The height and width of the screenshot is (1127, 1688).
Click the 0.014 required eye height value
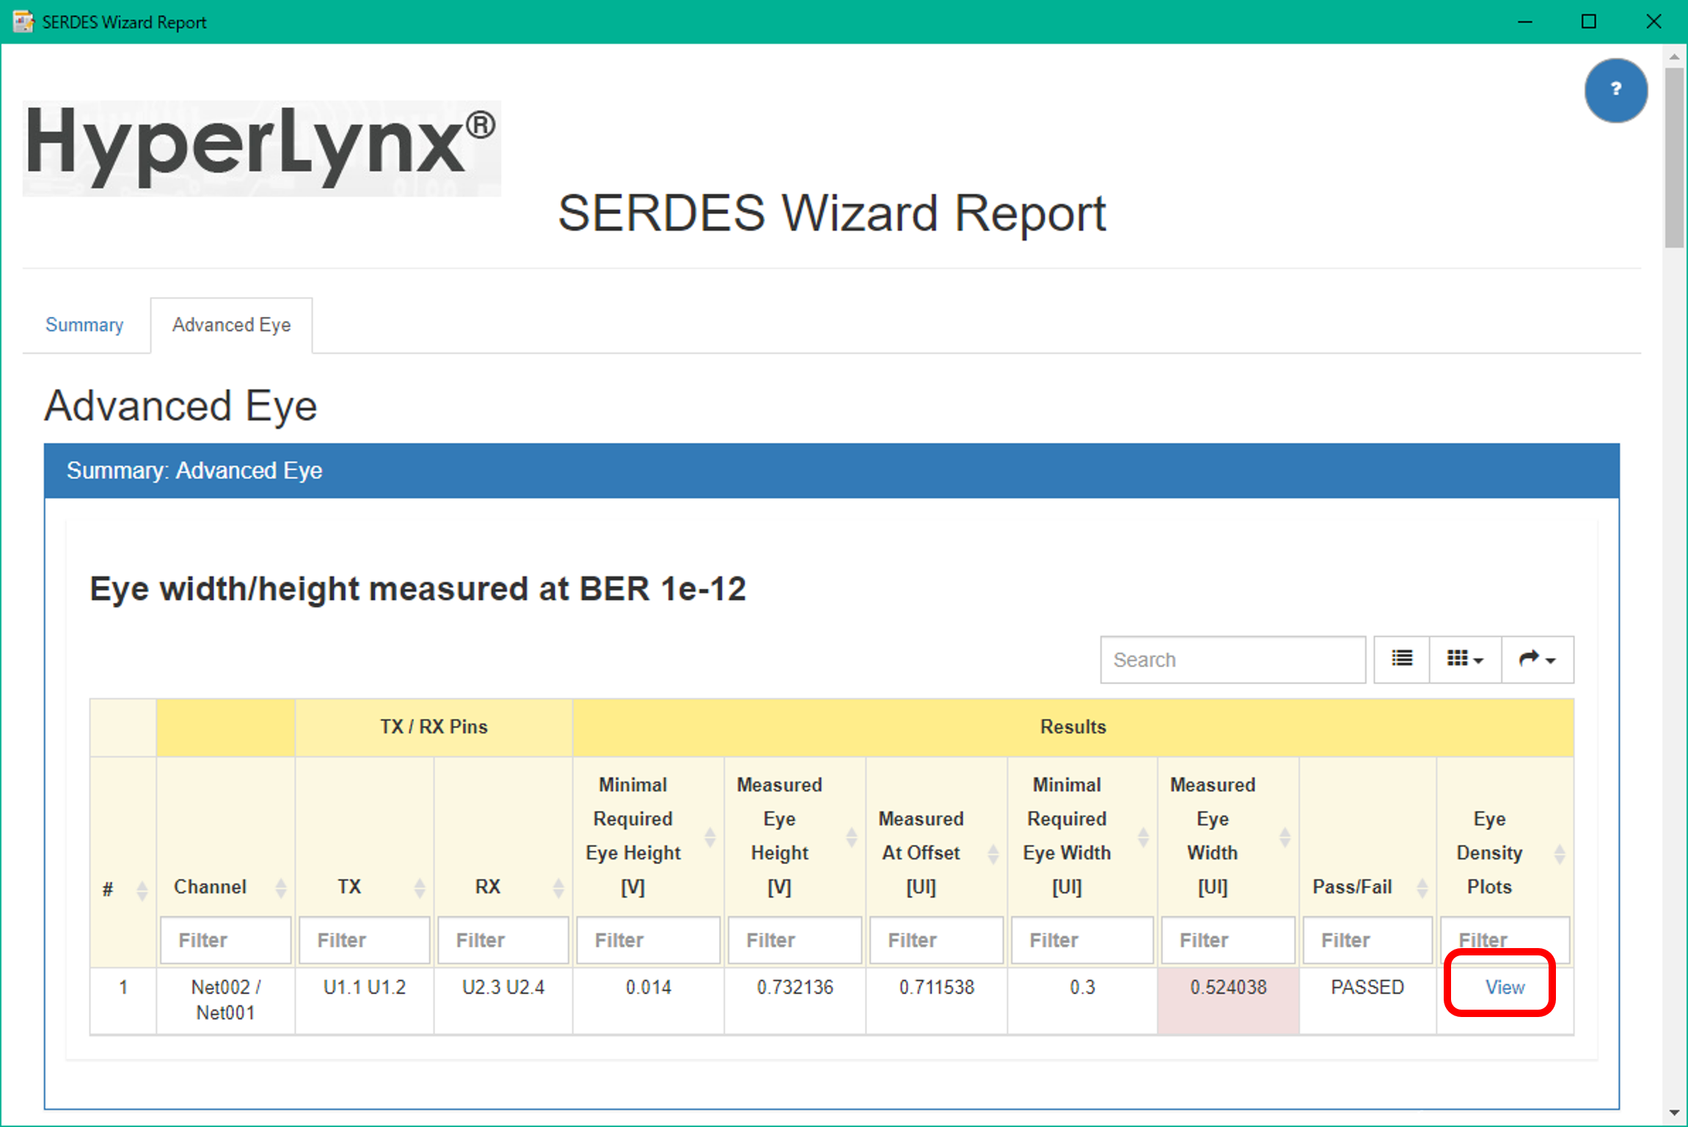click(648, 987)
